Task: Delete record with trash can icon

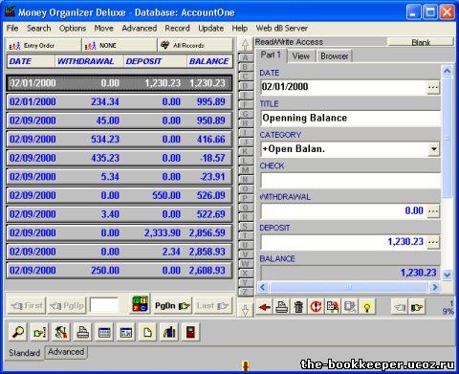Action: pyautogui.click(x=298, y=307)
